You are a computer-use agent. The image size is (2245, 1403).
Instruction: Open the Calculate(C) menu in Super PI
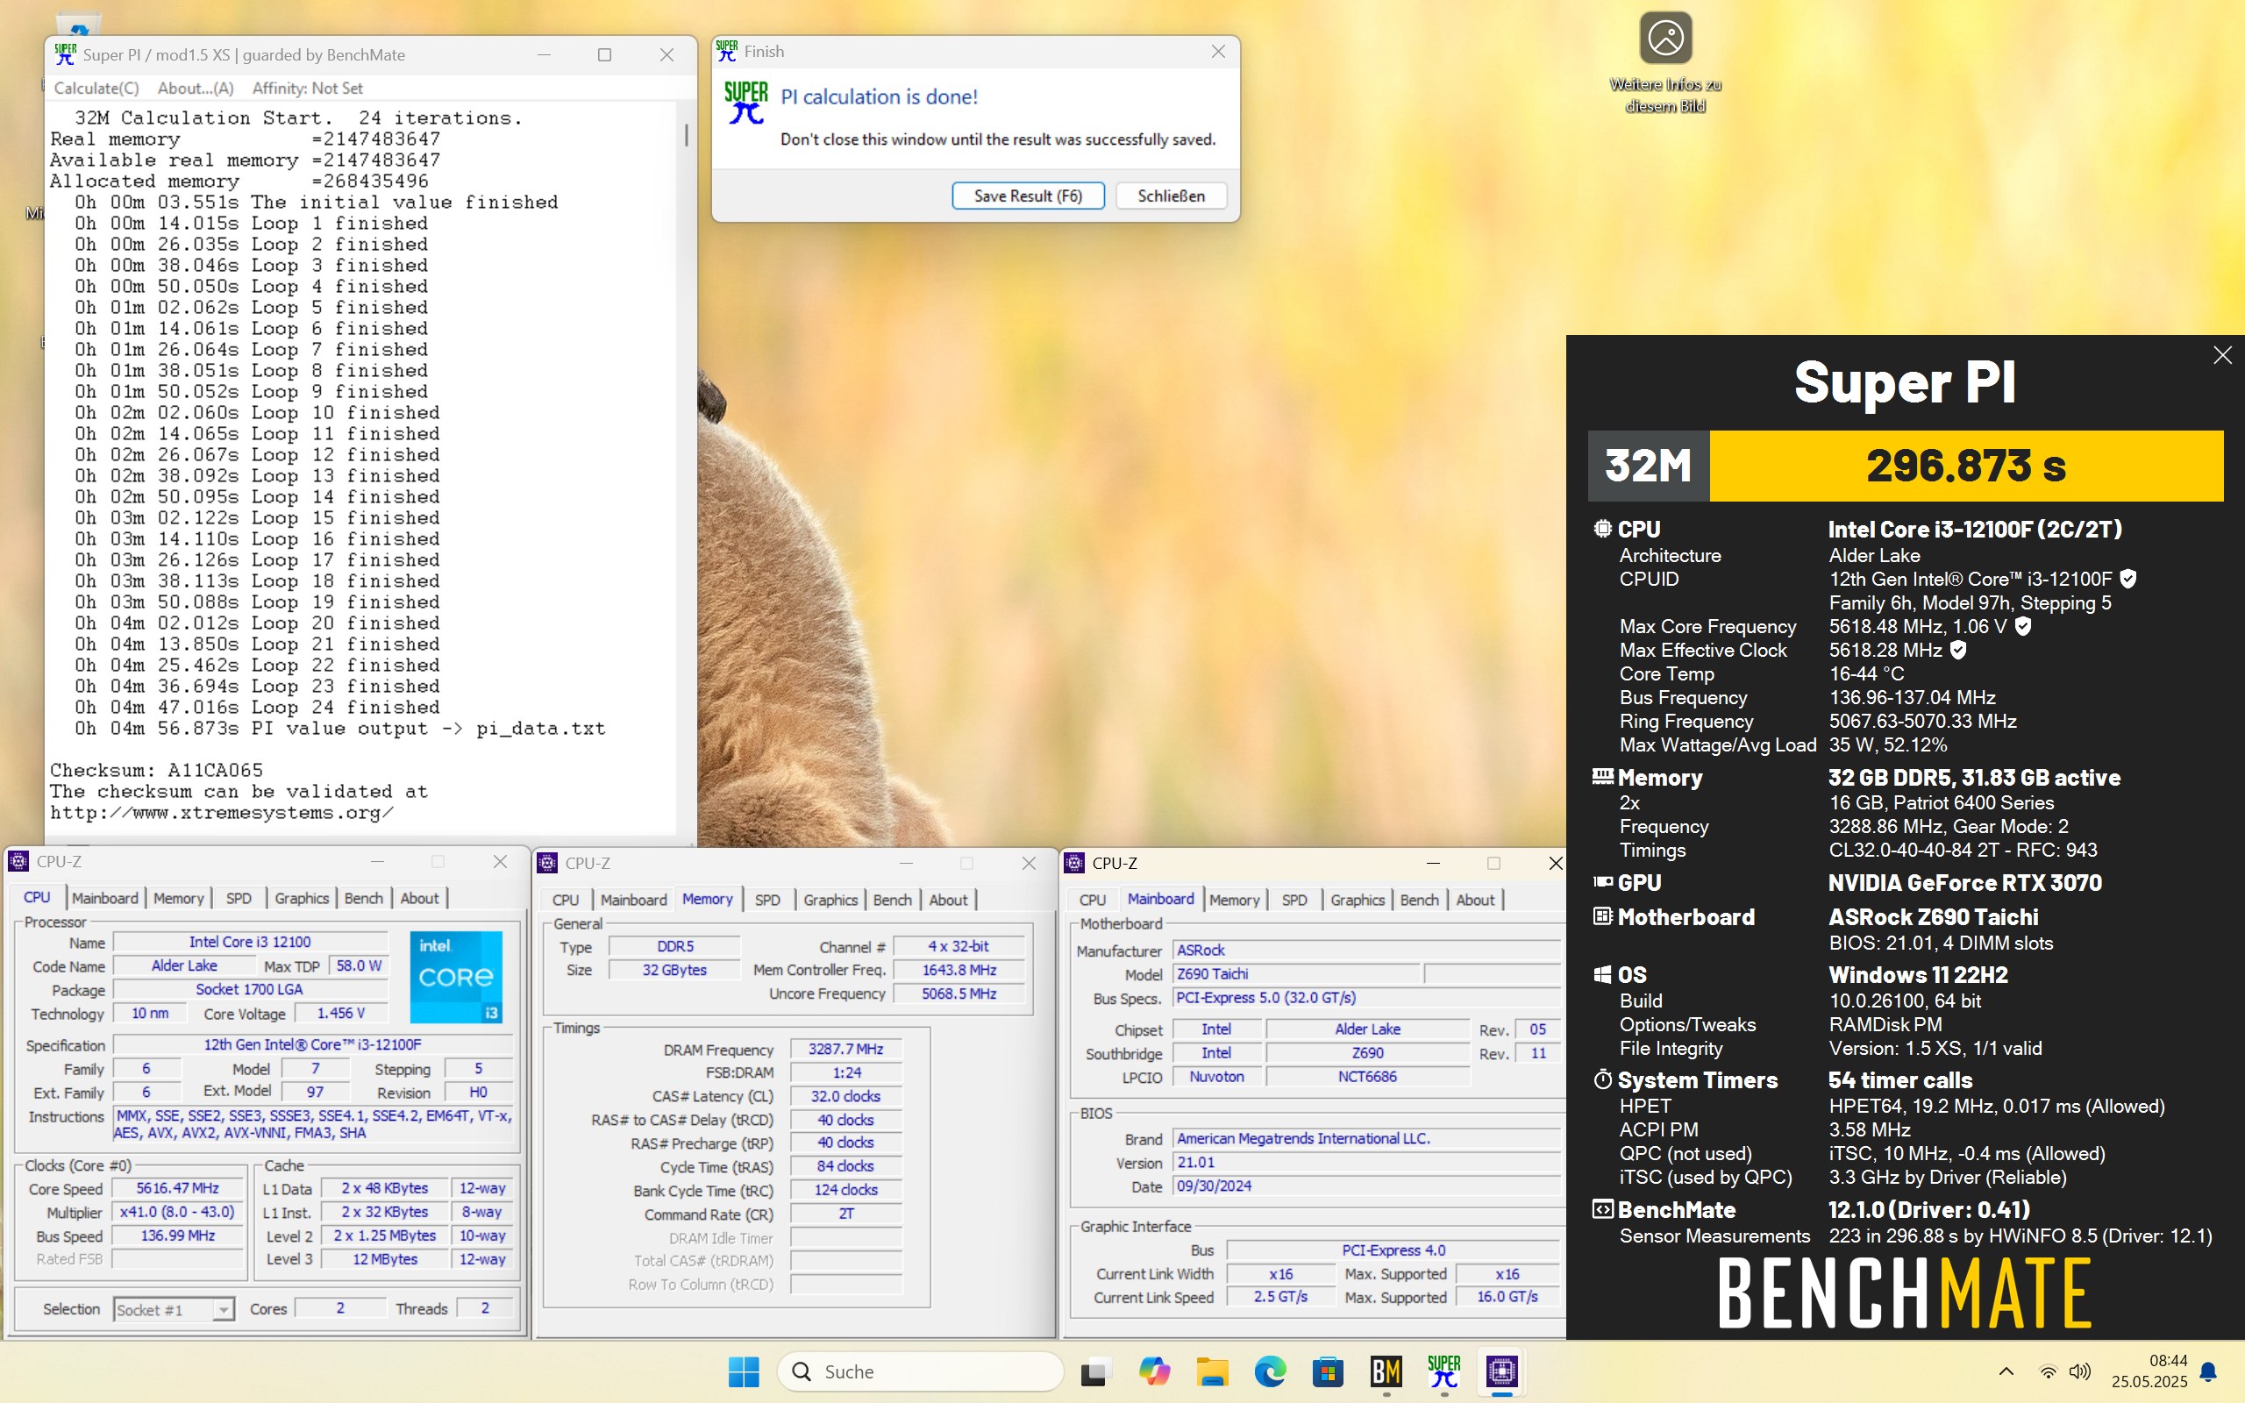(x=96, y=89)
